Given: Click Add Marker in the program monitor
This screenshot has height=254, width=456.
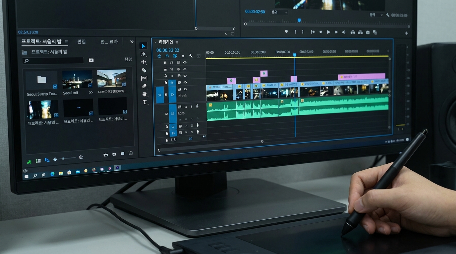Looking at the screenshot, I should coord(286,32).
